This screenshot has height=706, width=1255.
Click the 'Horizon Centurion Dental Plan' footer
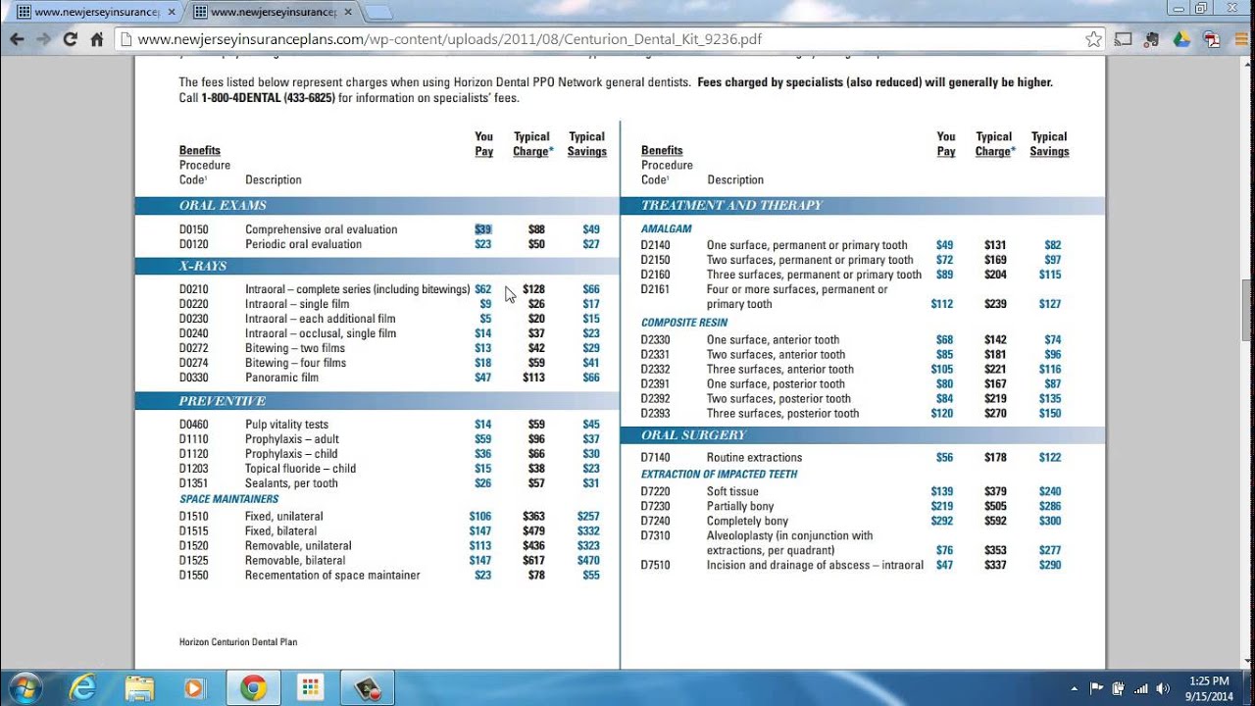coord(238,642)
